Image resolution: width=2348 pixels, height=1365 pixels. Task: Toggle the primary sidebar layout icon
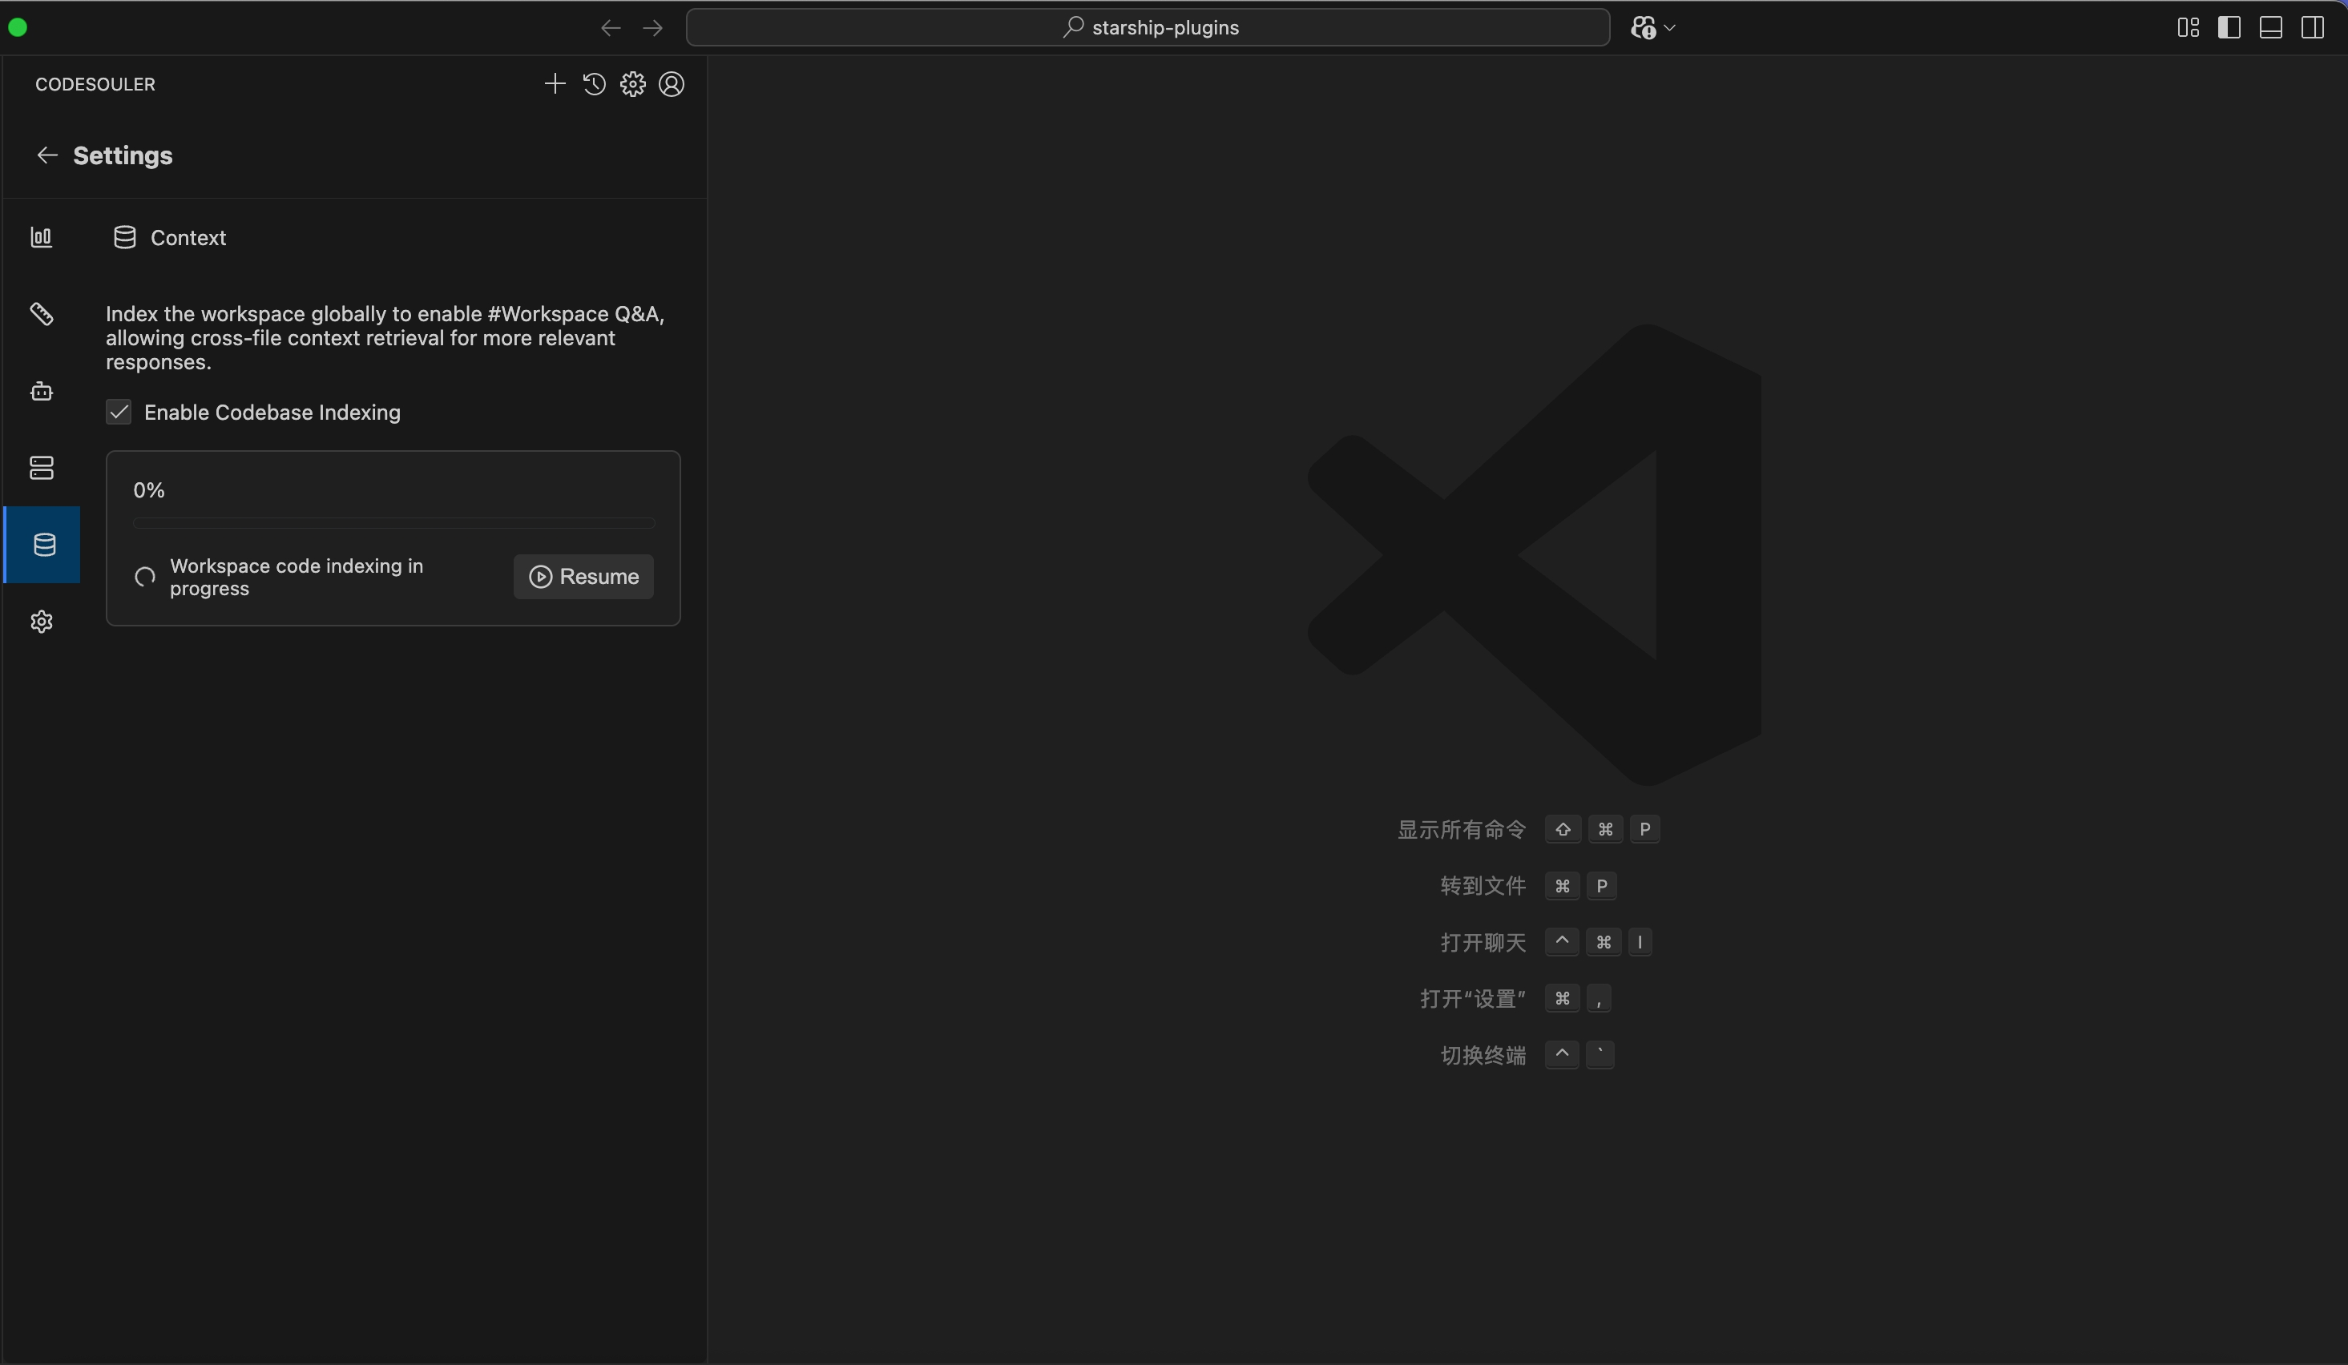(2229, 28)
